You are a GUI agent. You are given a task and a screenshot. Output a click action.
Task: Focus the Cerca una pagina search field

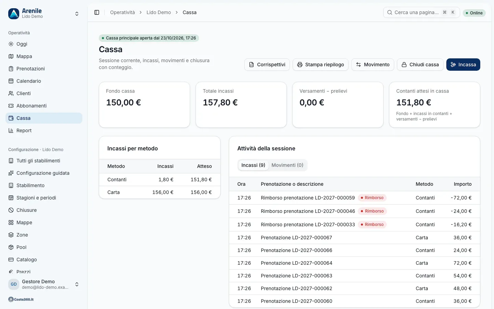(421, 12)
